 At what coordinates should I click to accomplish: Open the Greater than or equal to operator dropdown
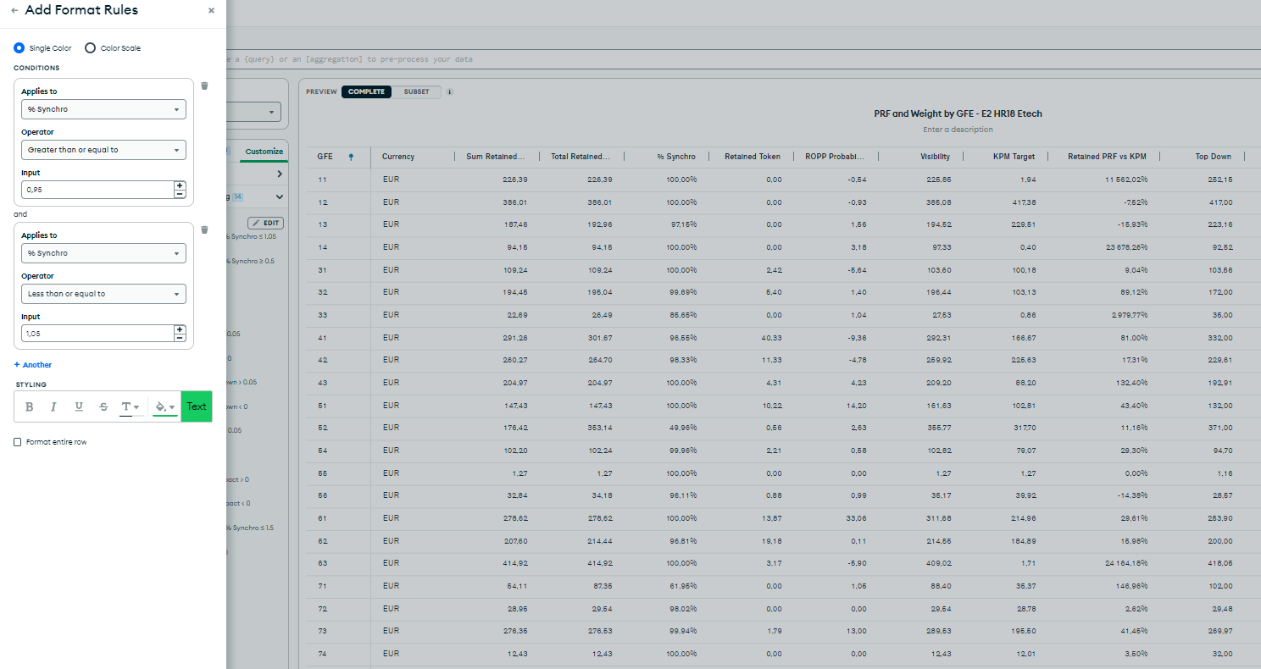103,150
